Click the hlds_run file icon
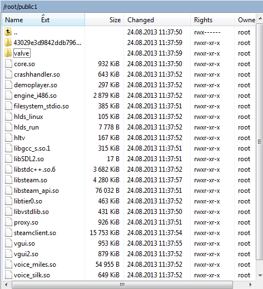This screenshot has width=263, height=289. 8,127
